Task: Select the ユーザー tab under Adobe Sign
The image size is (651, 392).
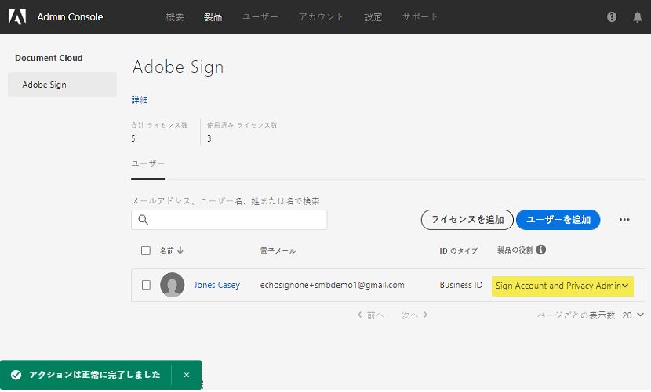Action: pos(148,164)
